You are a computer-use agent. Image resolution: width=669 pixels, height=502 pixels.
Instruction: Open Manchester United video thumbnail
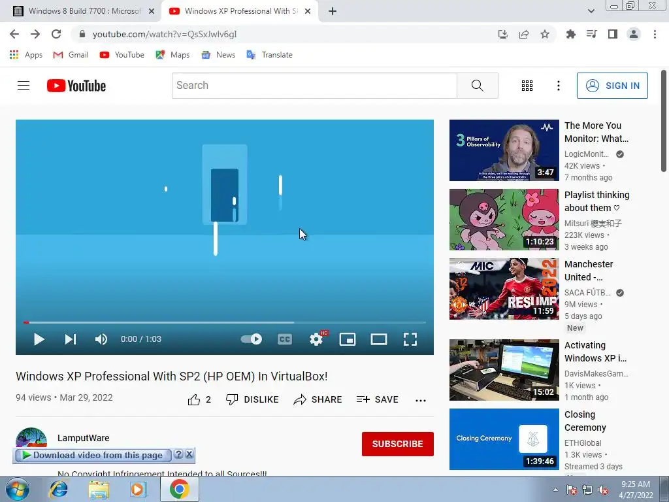click(504, 288)
